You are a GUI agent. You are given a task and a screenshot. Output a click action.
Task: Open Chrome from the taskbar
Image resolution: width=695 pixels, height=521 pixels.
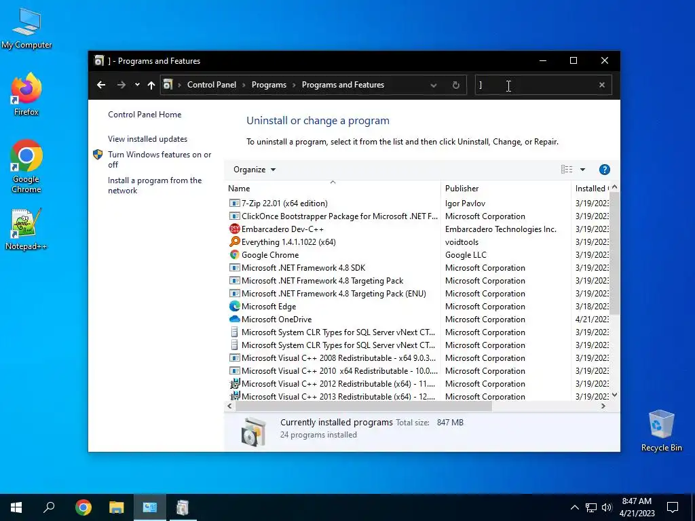[x=83, y=507]
